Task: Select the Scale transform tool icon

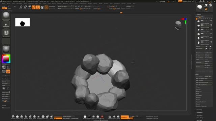Action: (x=25, y=7)
